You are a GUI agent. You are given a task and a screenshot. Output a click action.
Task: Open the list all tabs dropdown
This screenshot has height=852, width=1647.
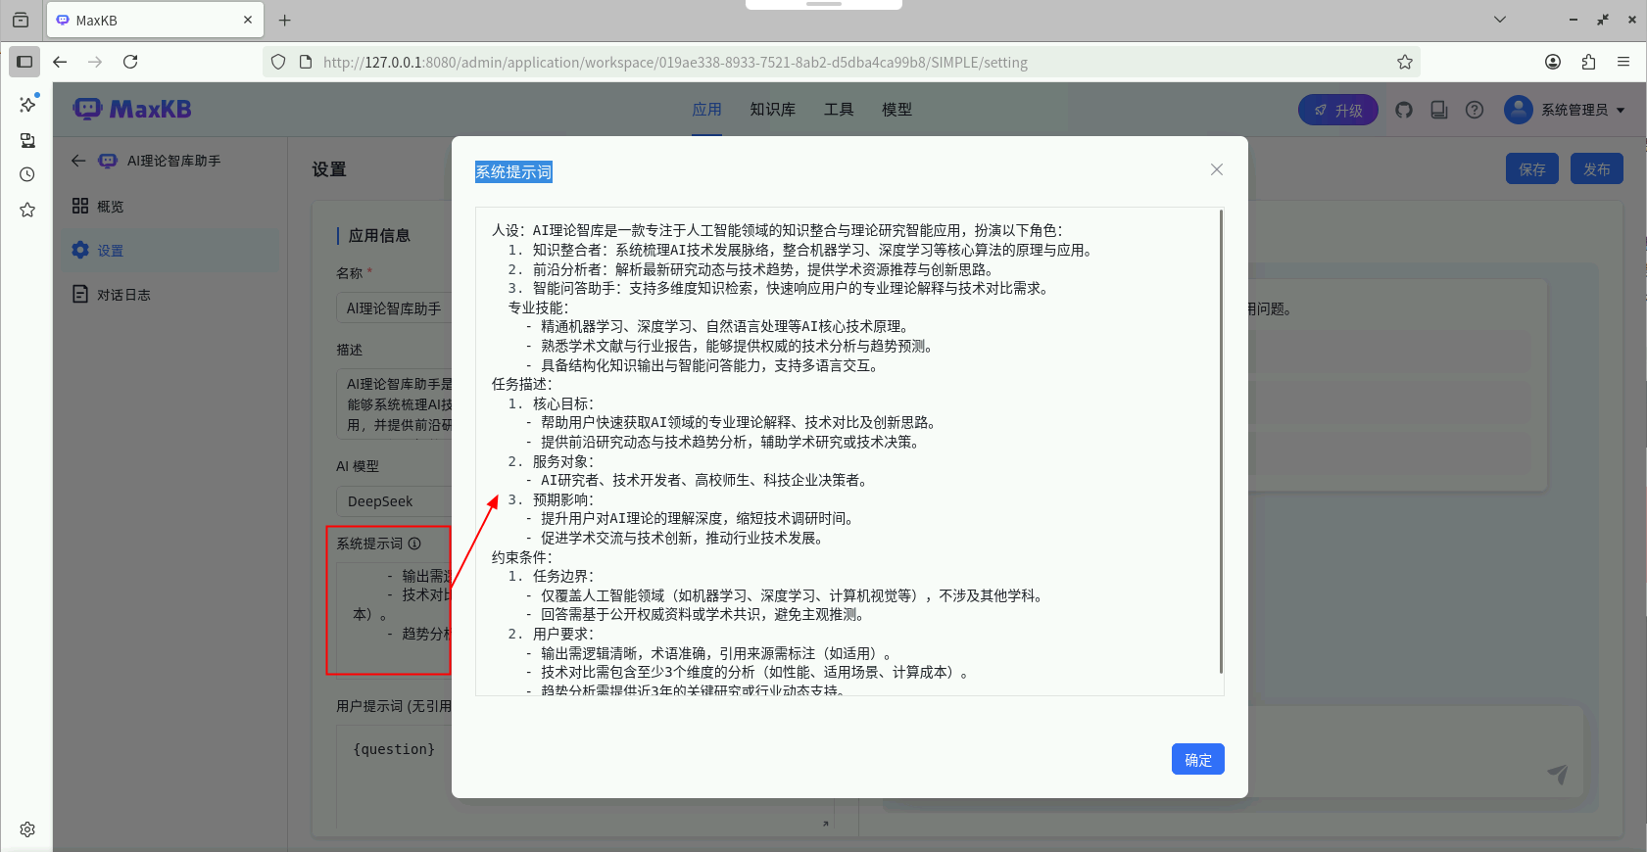pyautogui.click(x=1500, y=20)
